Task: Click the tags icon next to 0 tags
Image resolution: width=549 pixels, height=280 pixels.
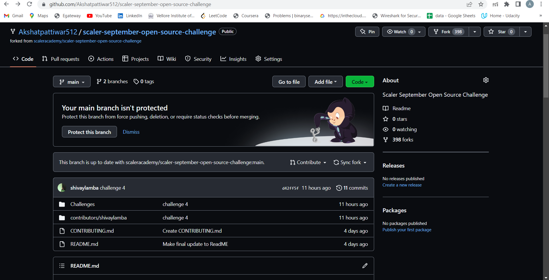Action: point(136,81)
